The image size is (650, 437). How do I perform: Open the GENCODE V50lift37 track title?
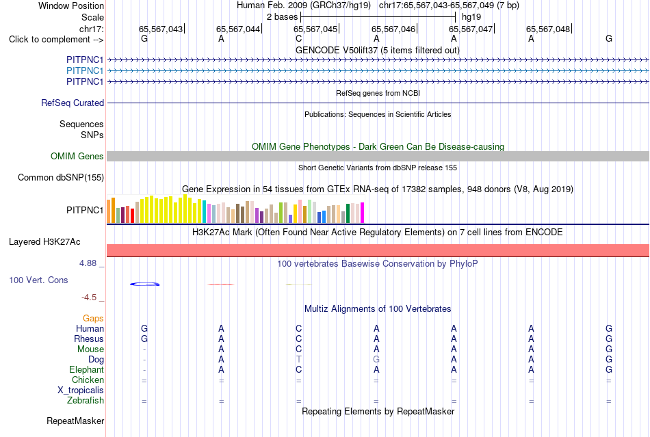[x=377, y=50]
